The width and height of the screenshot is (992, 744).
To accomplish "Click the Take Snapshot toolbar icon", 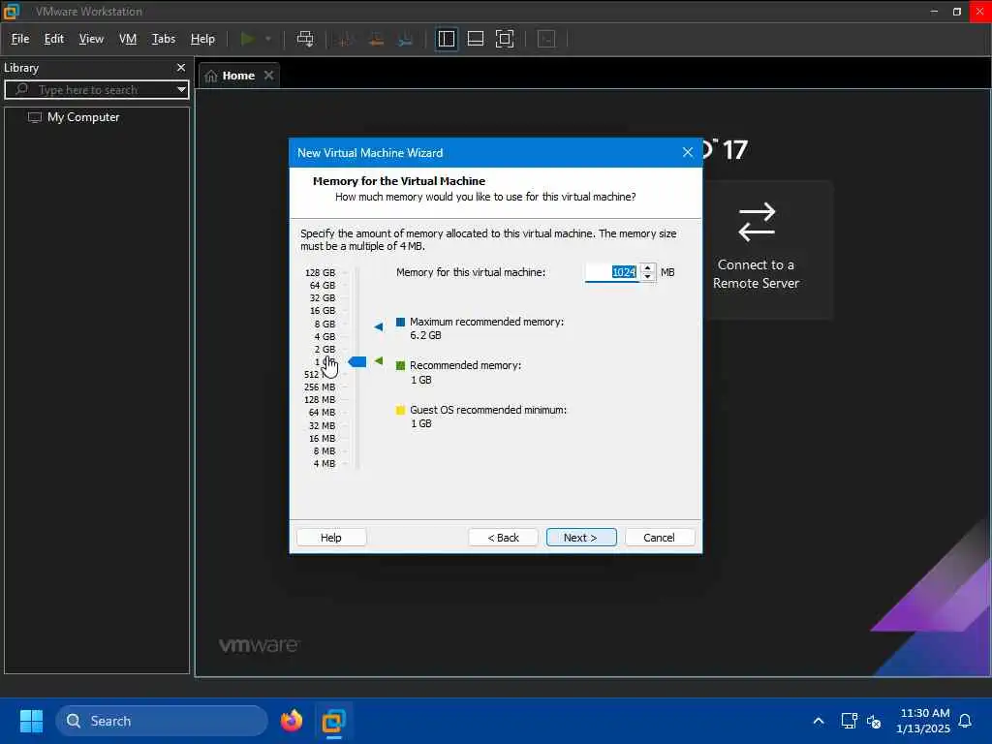I will click(x=346, y=39).
